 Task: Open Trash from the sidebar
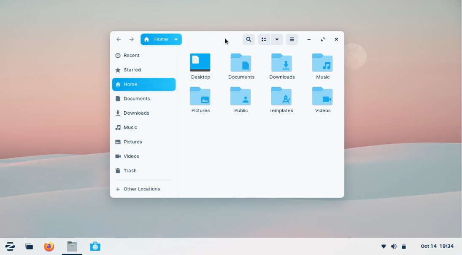point(130,171)
